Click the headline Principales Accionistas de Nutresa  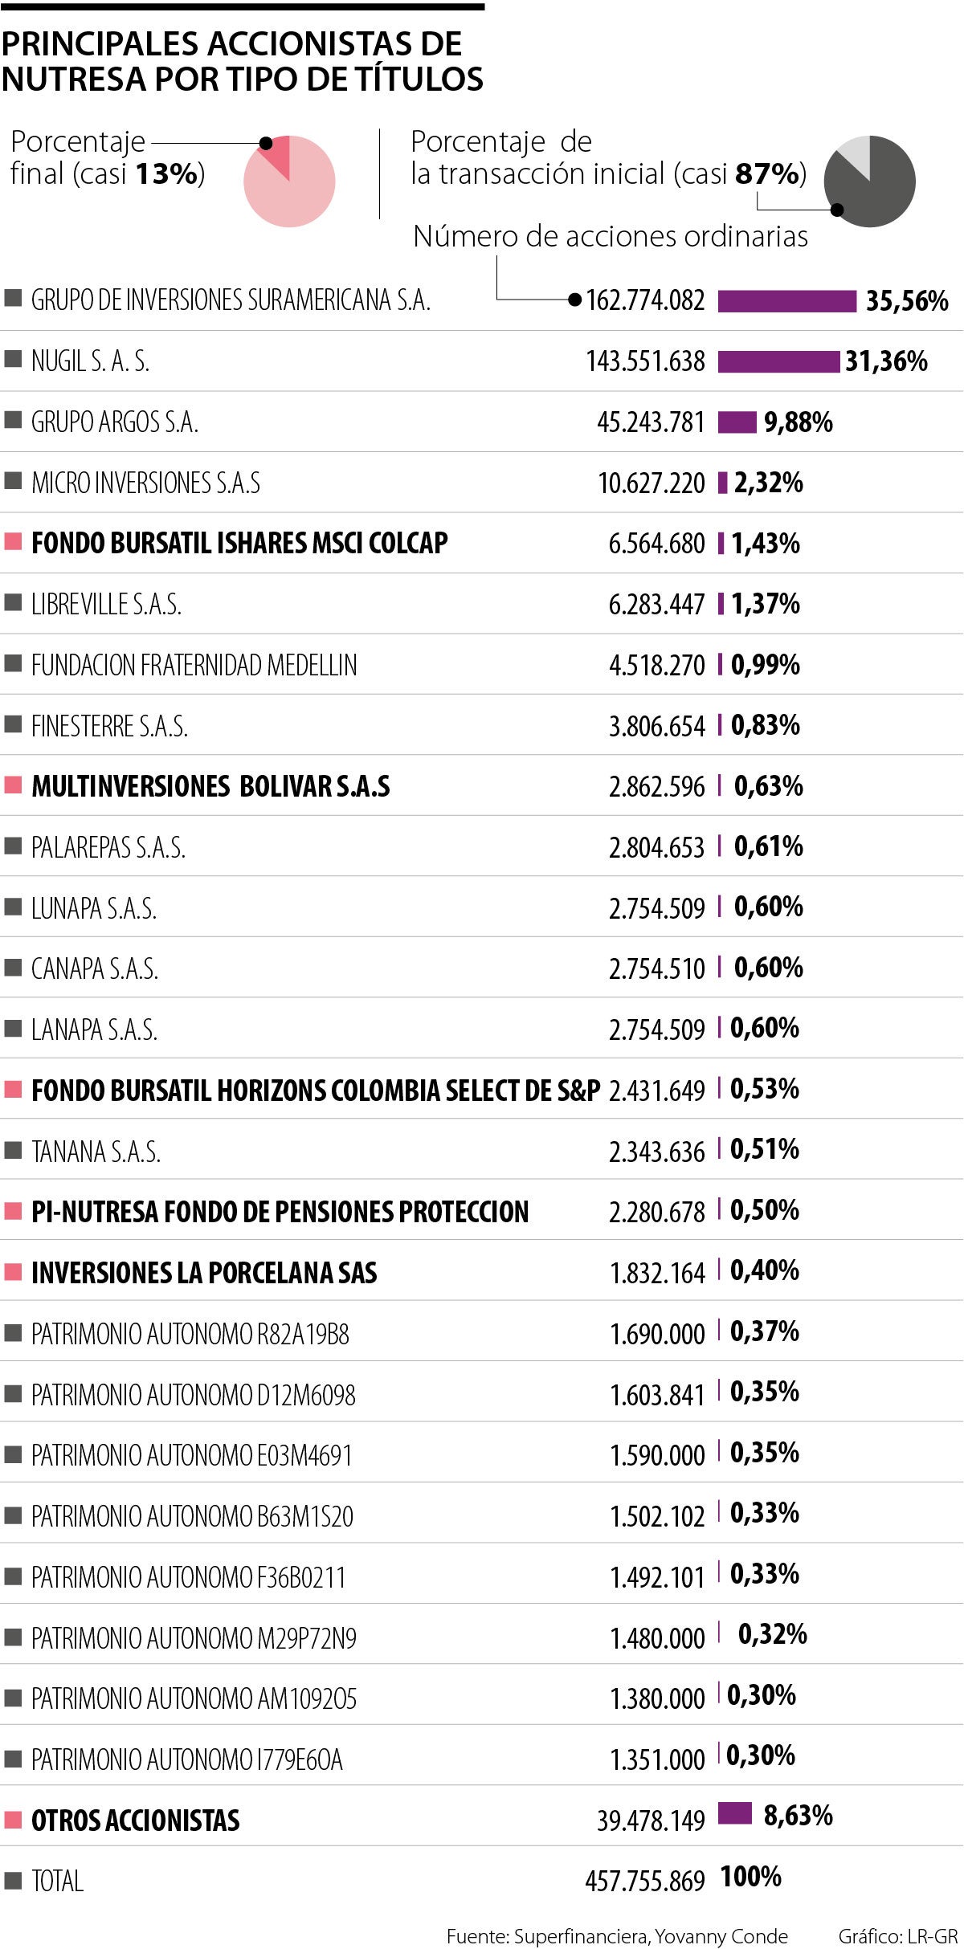[242, 61]
